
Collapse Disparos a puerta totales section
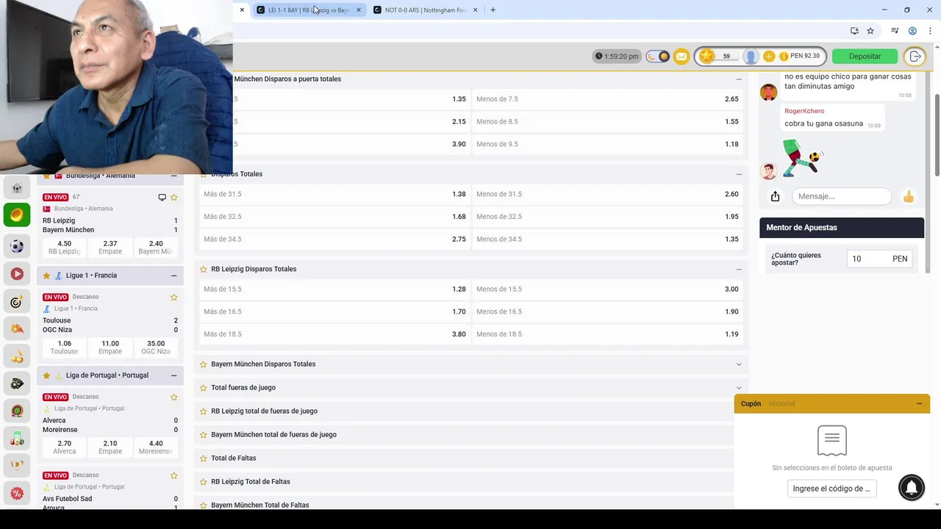click(739, 79)
